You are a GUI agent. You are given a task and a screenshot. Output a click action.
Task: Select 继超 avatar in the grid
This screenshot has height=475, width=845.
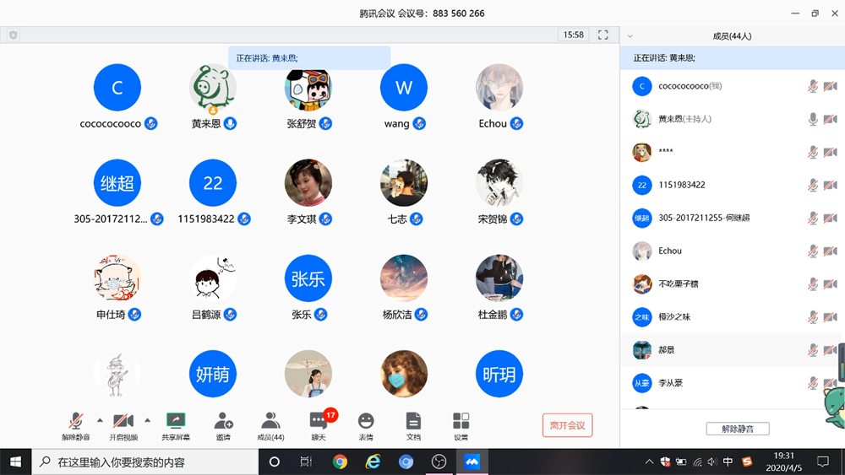(x=117, y=183)
